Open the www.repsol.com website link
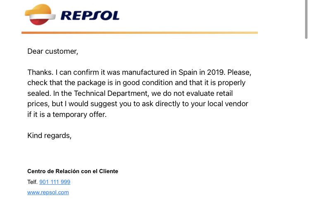310x200 pixels. pyautogui.click(x=48, y=192)
